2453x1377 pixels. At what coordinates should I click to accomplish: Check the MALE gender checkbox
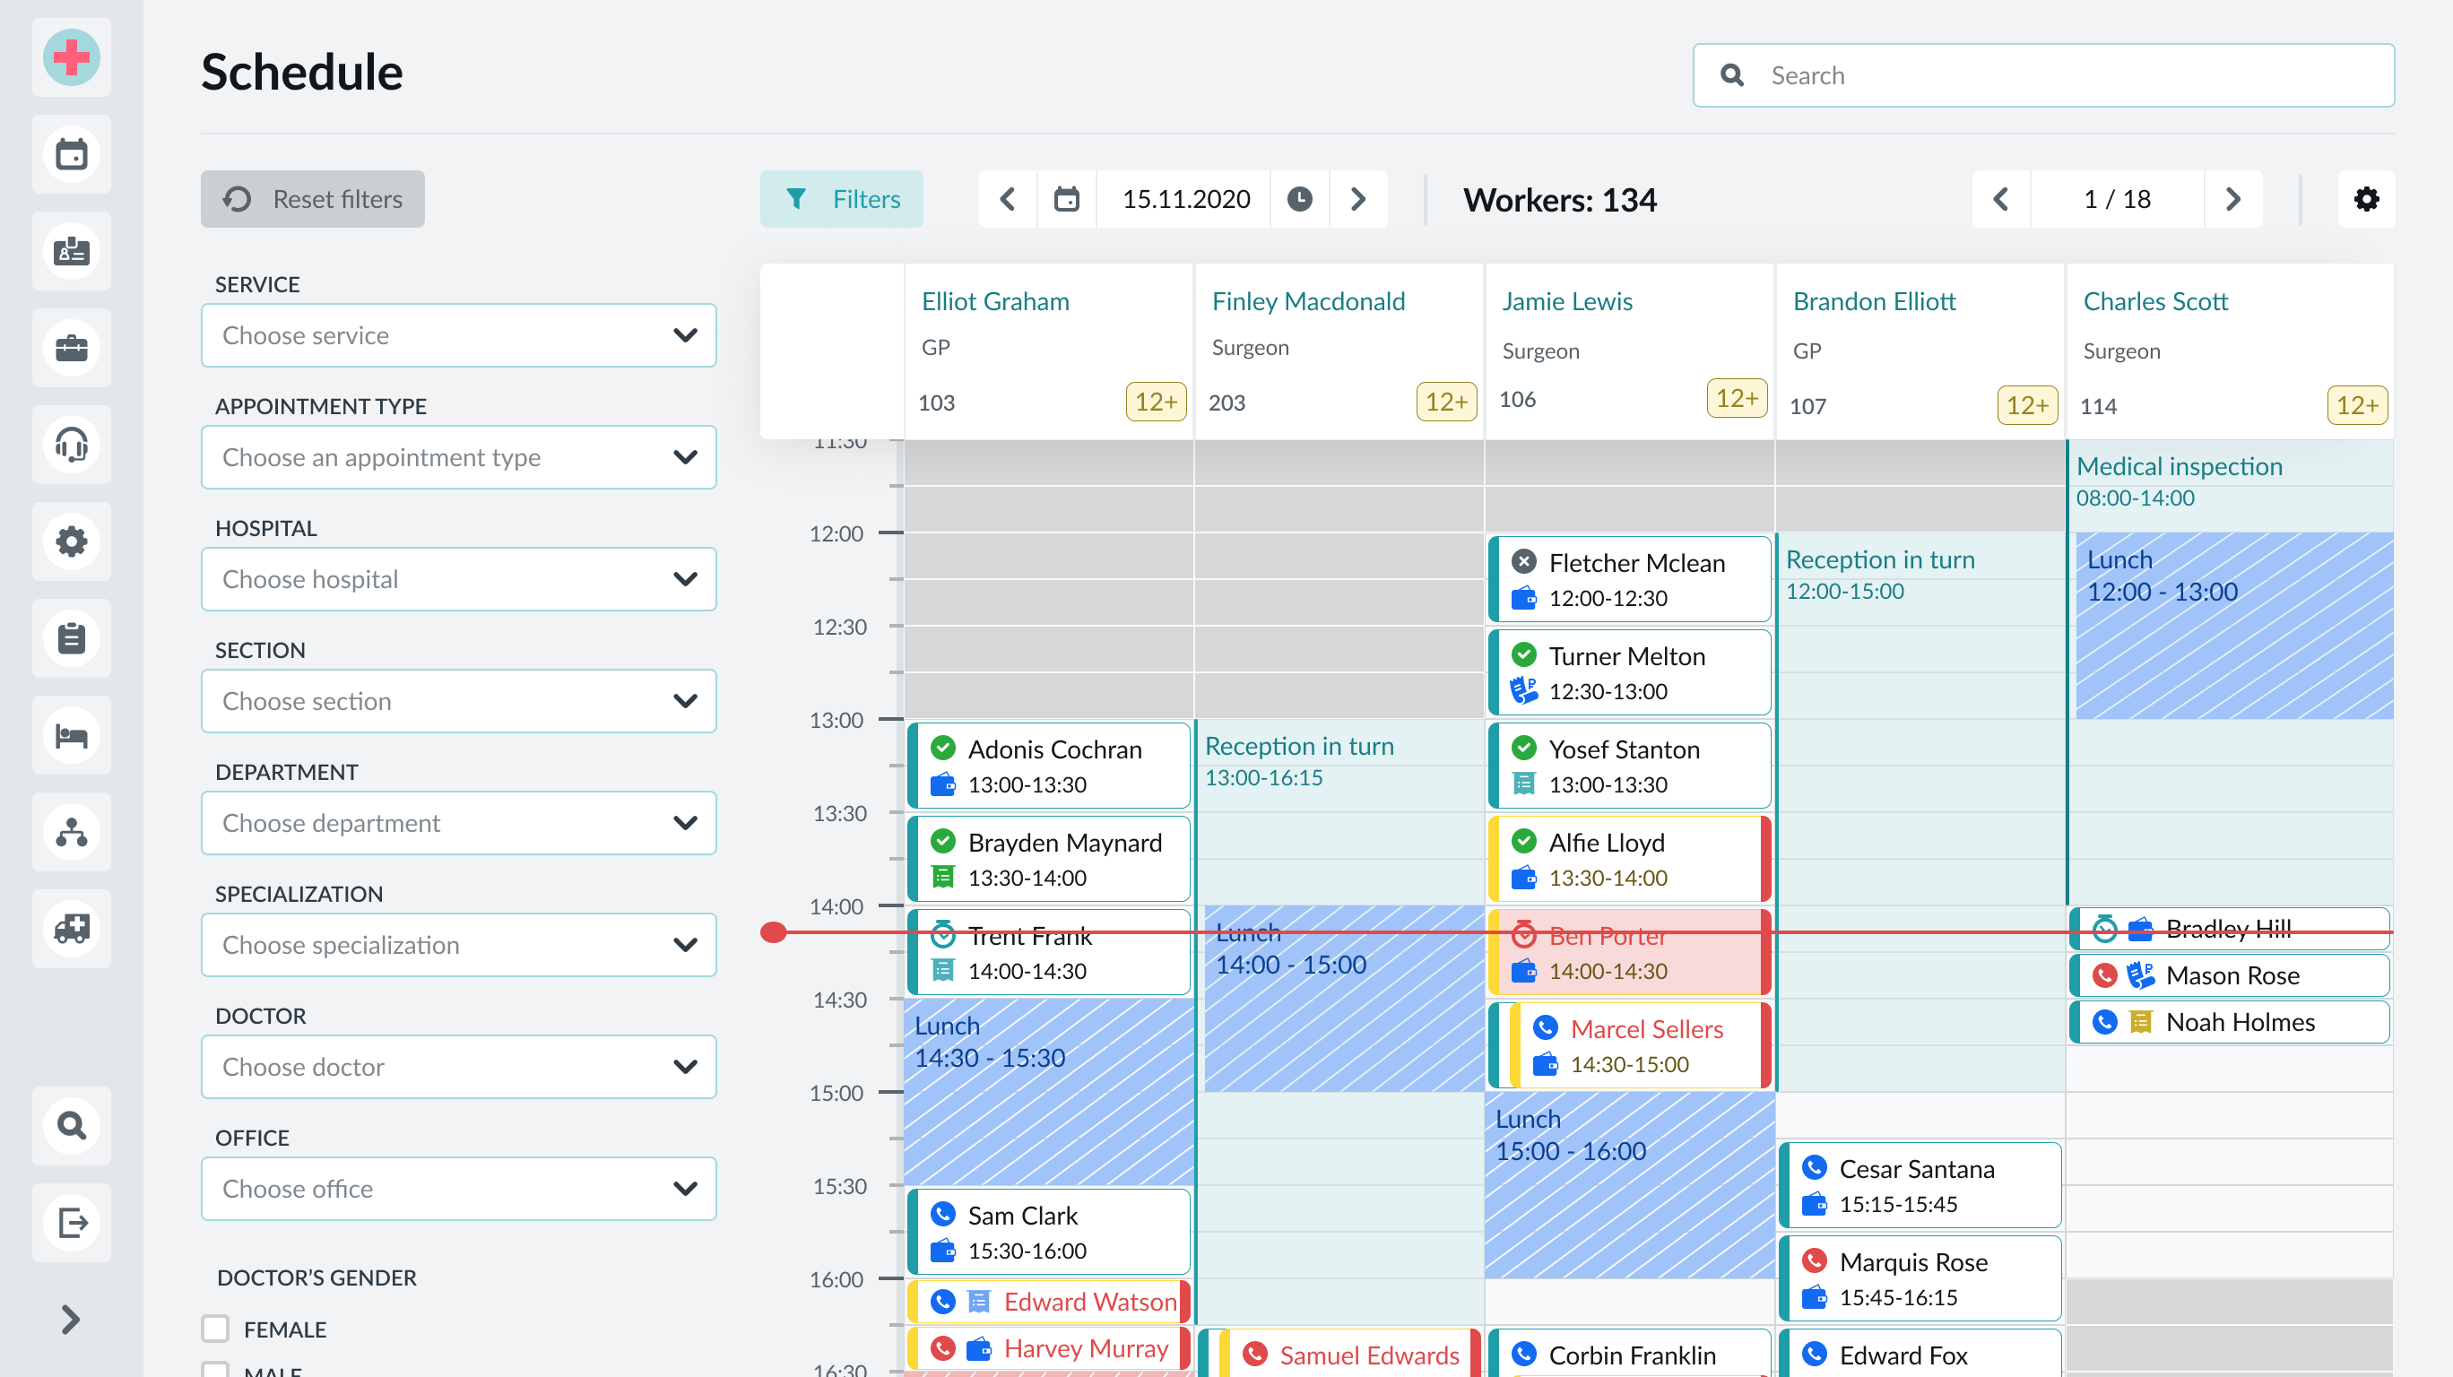[215, 1370]
